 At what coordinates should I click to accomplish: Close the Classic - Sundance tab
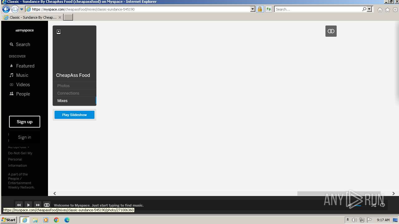coord(60,17)
